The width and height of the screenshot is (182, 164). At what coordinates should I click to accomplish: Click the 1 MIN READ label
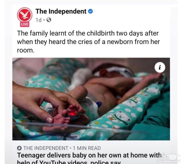(87, 148)
